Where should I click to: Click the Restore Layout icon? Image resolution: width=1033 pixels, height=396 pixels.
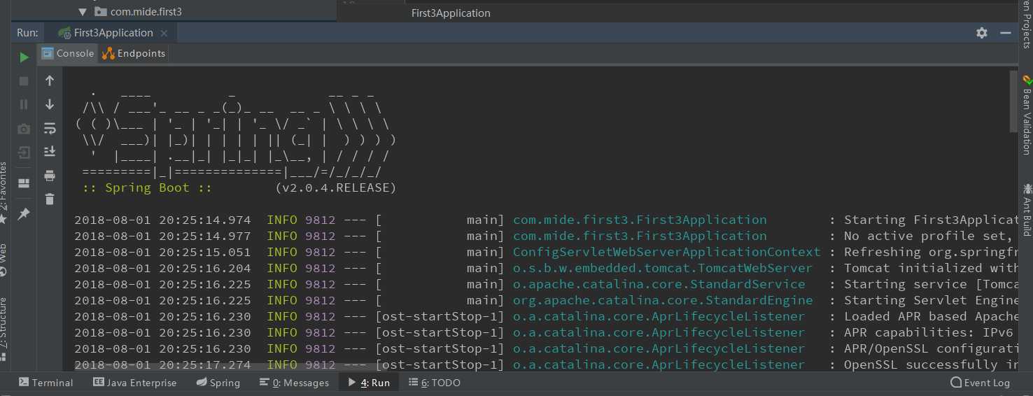[24, 183]
